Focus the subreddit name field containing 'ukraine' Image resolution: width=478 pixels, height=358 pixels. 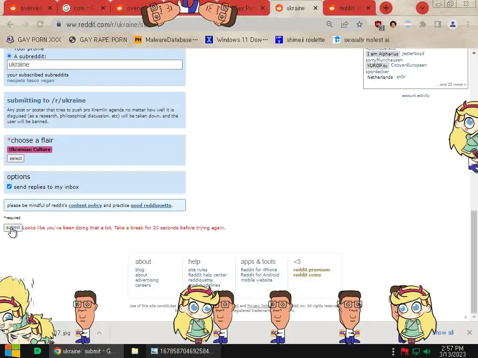coord(94,64)
